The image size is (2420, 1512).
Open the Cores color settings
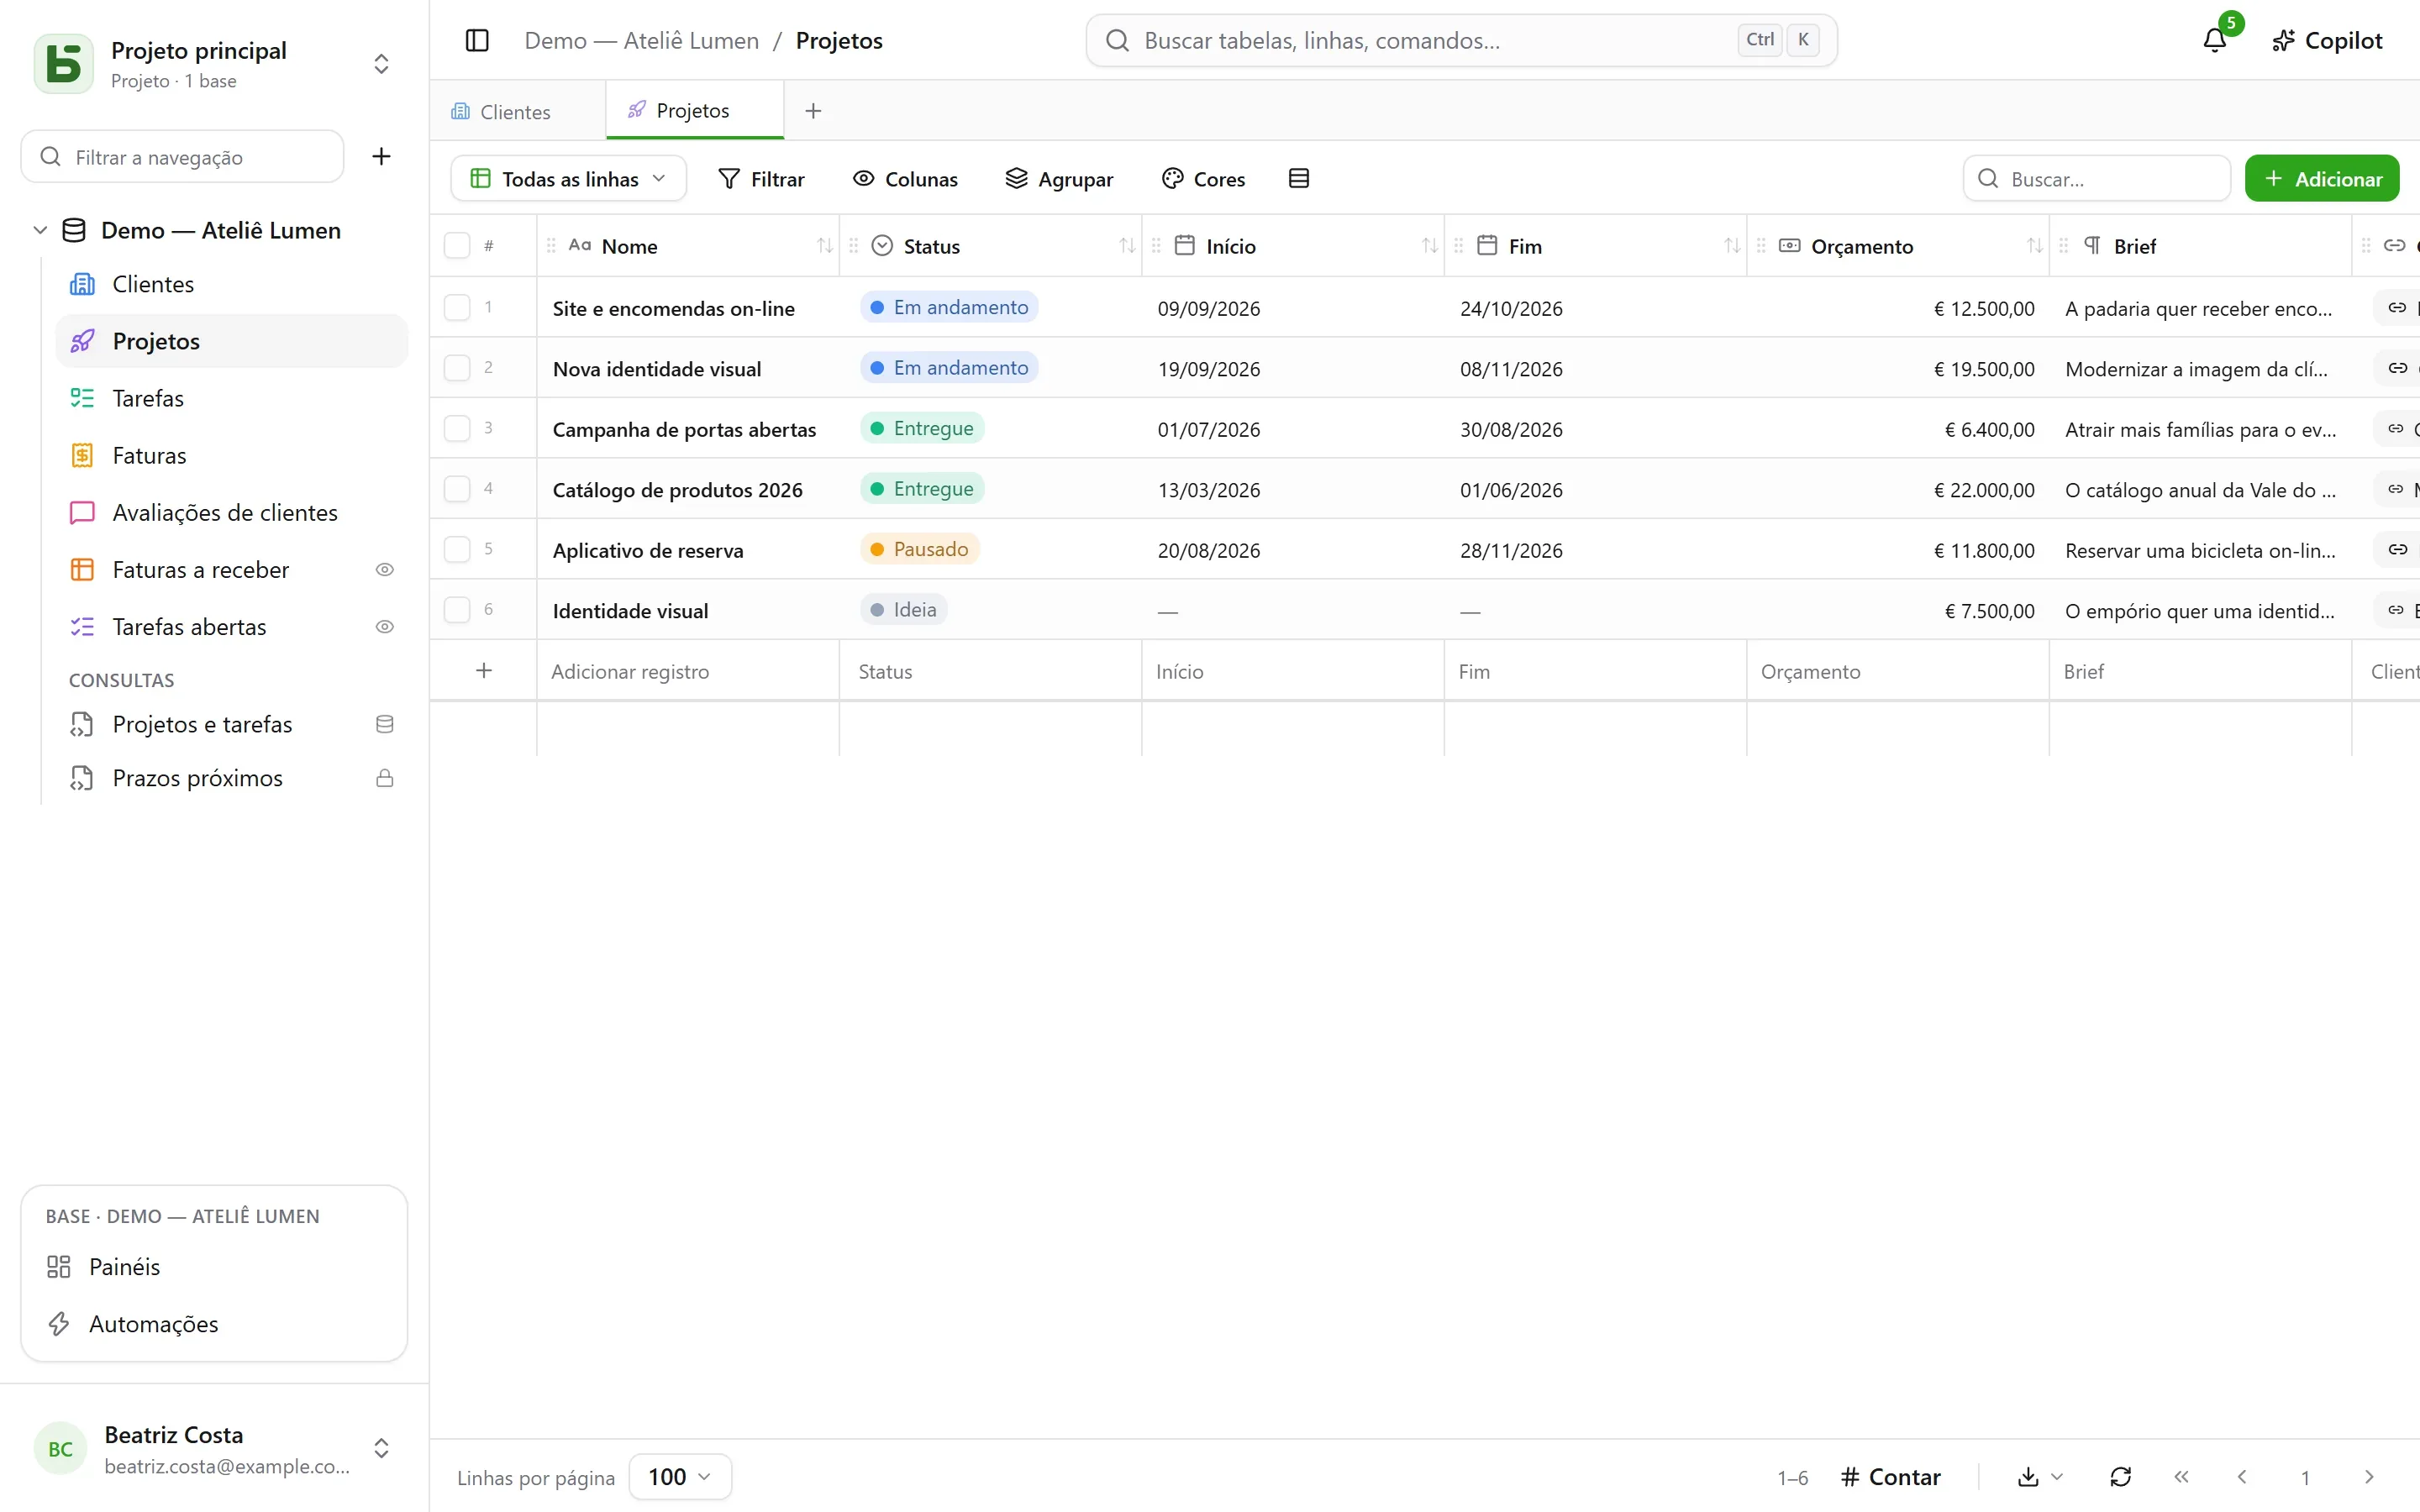[x=1204, y=179]
